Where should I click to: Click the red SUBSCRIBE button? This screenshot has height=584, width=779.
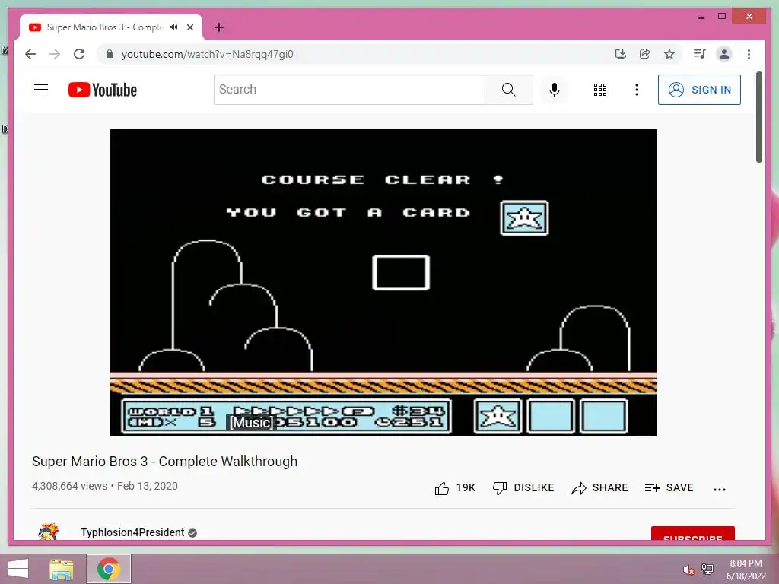click(692, 533)
